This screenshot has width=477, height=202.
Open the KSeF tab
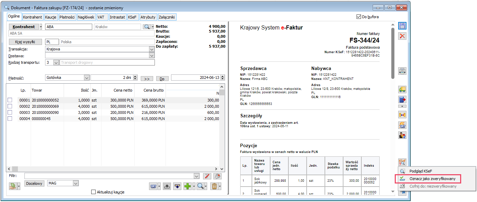[x=132, y=17]
